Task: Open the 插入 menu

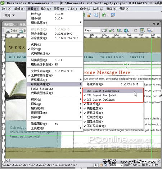Action: point(46,9)
